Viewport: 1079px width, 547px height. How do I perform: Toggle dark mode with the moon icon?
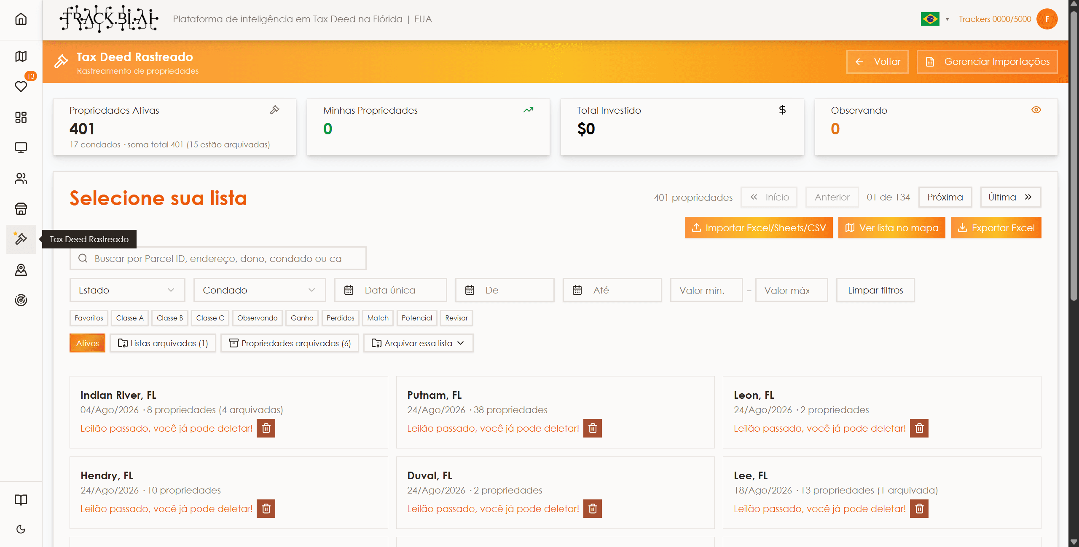[21, 529]
